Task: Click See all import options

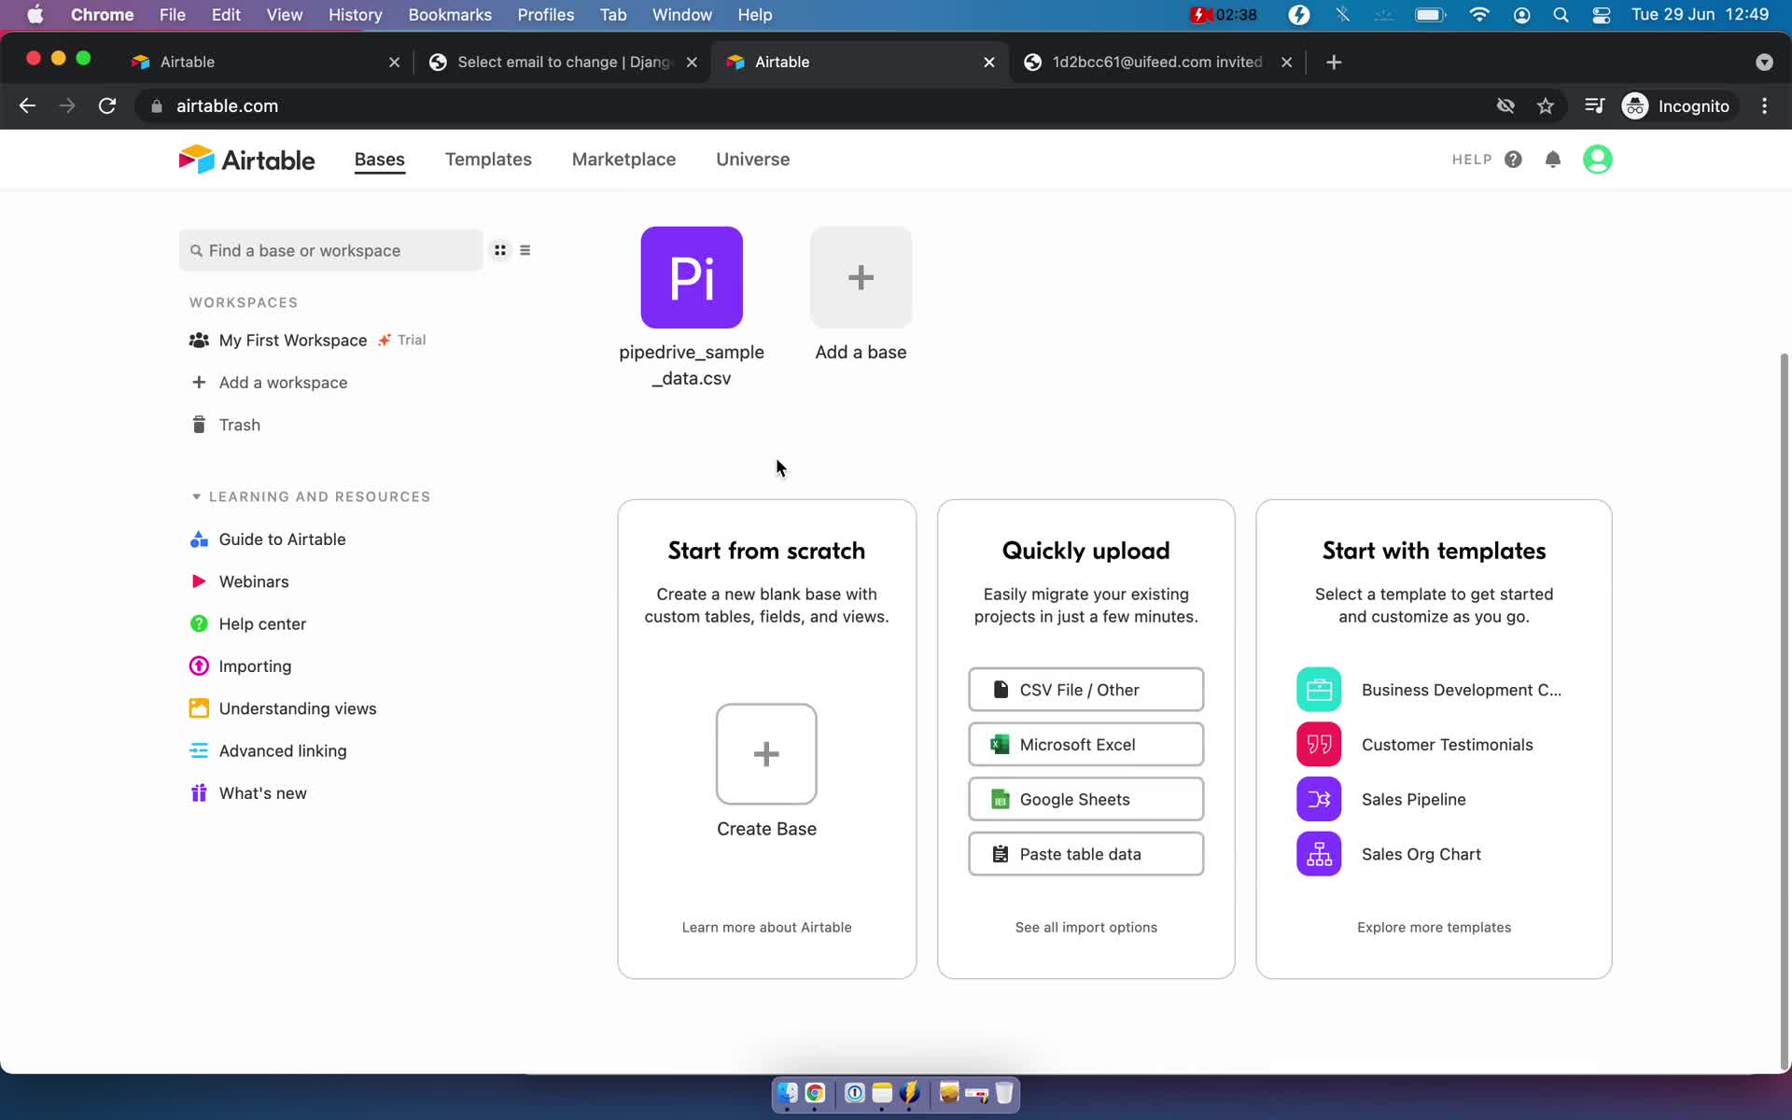Action: [x=1085, y=927]
